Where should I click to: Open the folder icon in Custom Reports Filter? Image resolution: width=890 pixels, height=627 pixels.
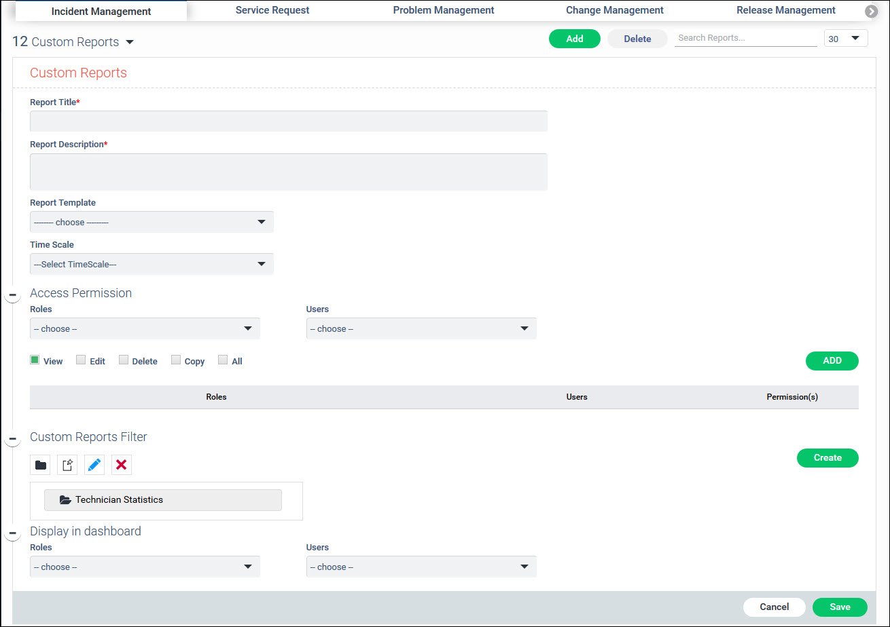tap(40, 465)
